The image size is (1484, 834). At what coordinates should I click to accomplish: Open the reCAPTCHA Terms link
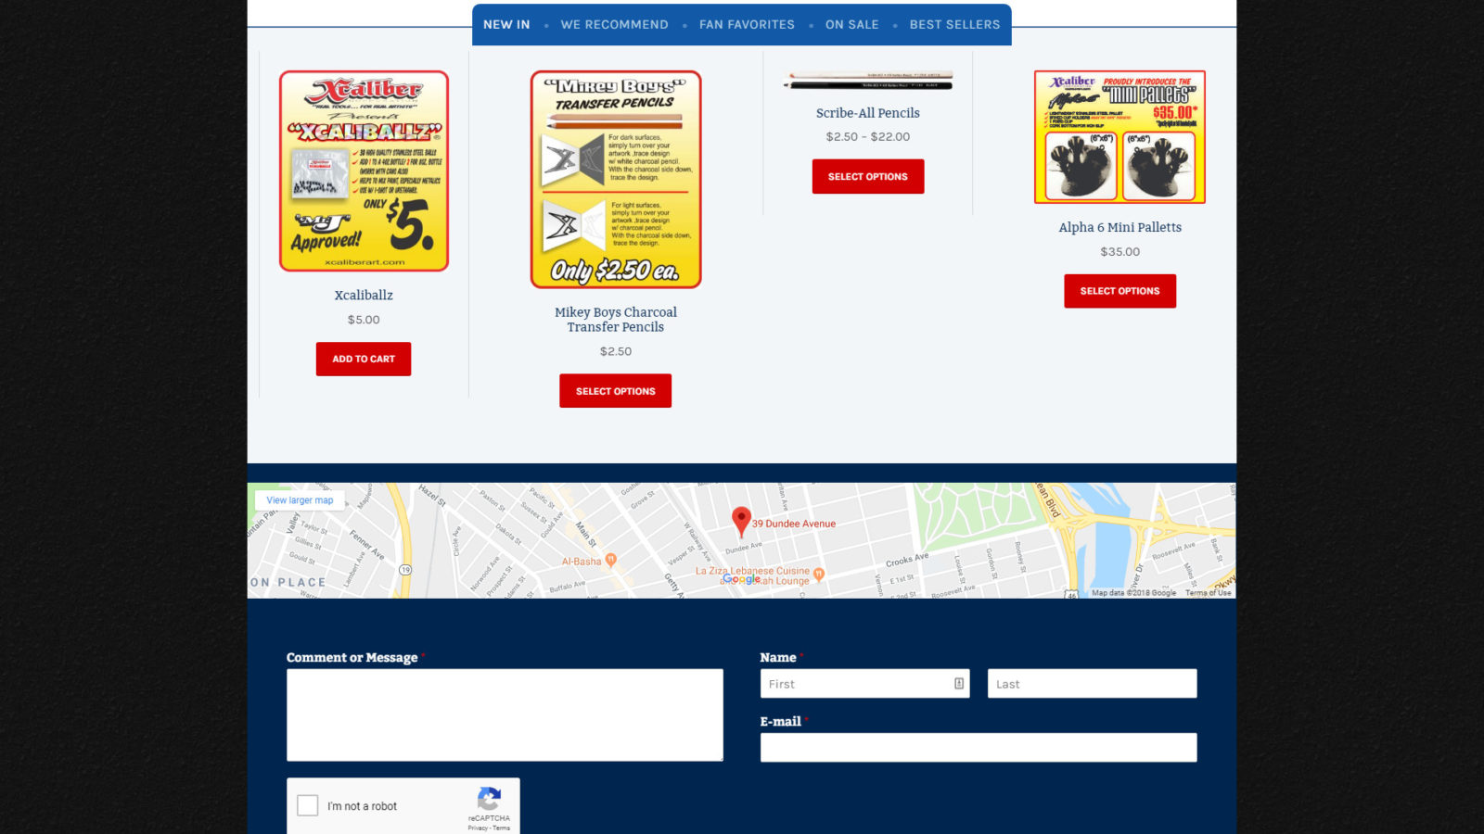501,828
